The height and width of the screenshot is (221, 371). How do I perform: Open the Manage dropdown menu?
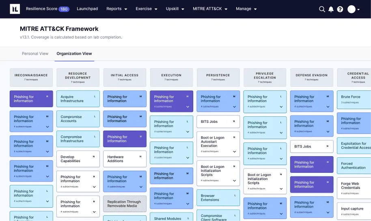tap(246, 9)
